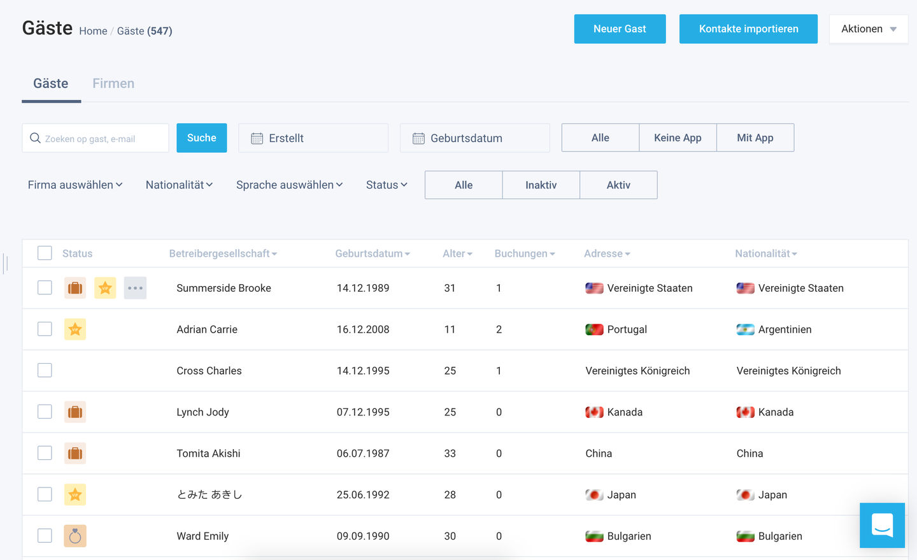Open the Erstellt date filter field
This screenshot has width=917, height=560.
tap(313, 138)
